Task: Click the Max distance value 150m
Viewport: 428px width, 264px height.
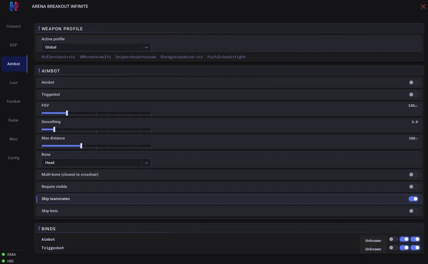Action: pos(413,139)
